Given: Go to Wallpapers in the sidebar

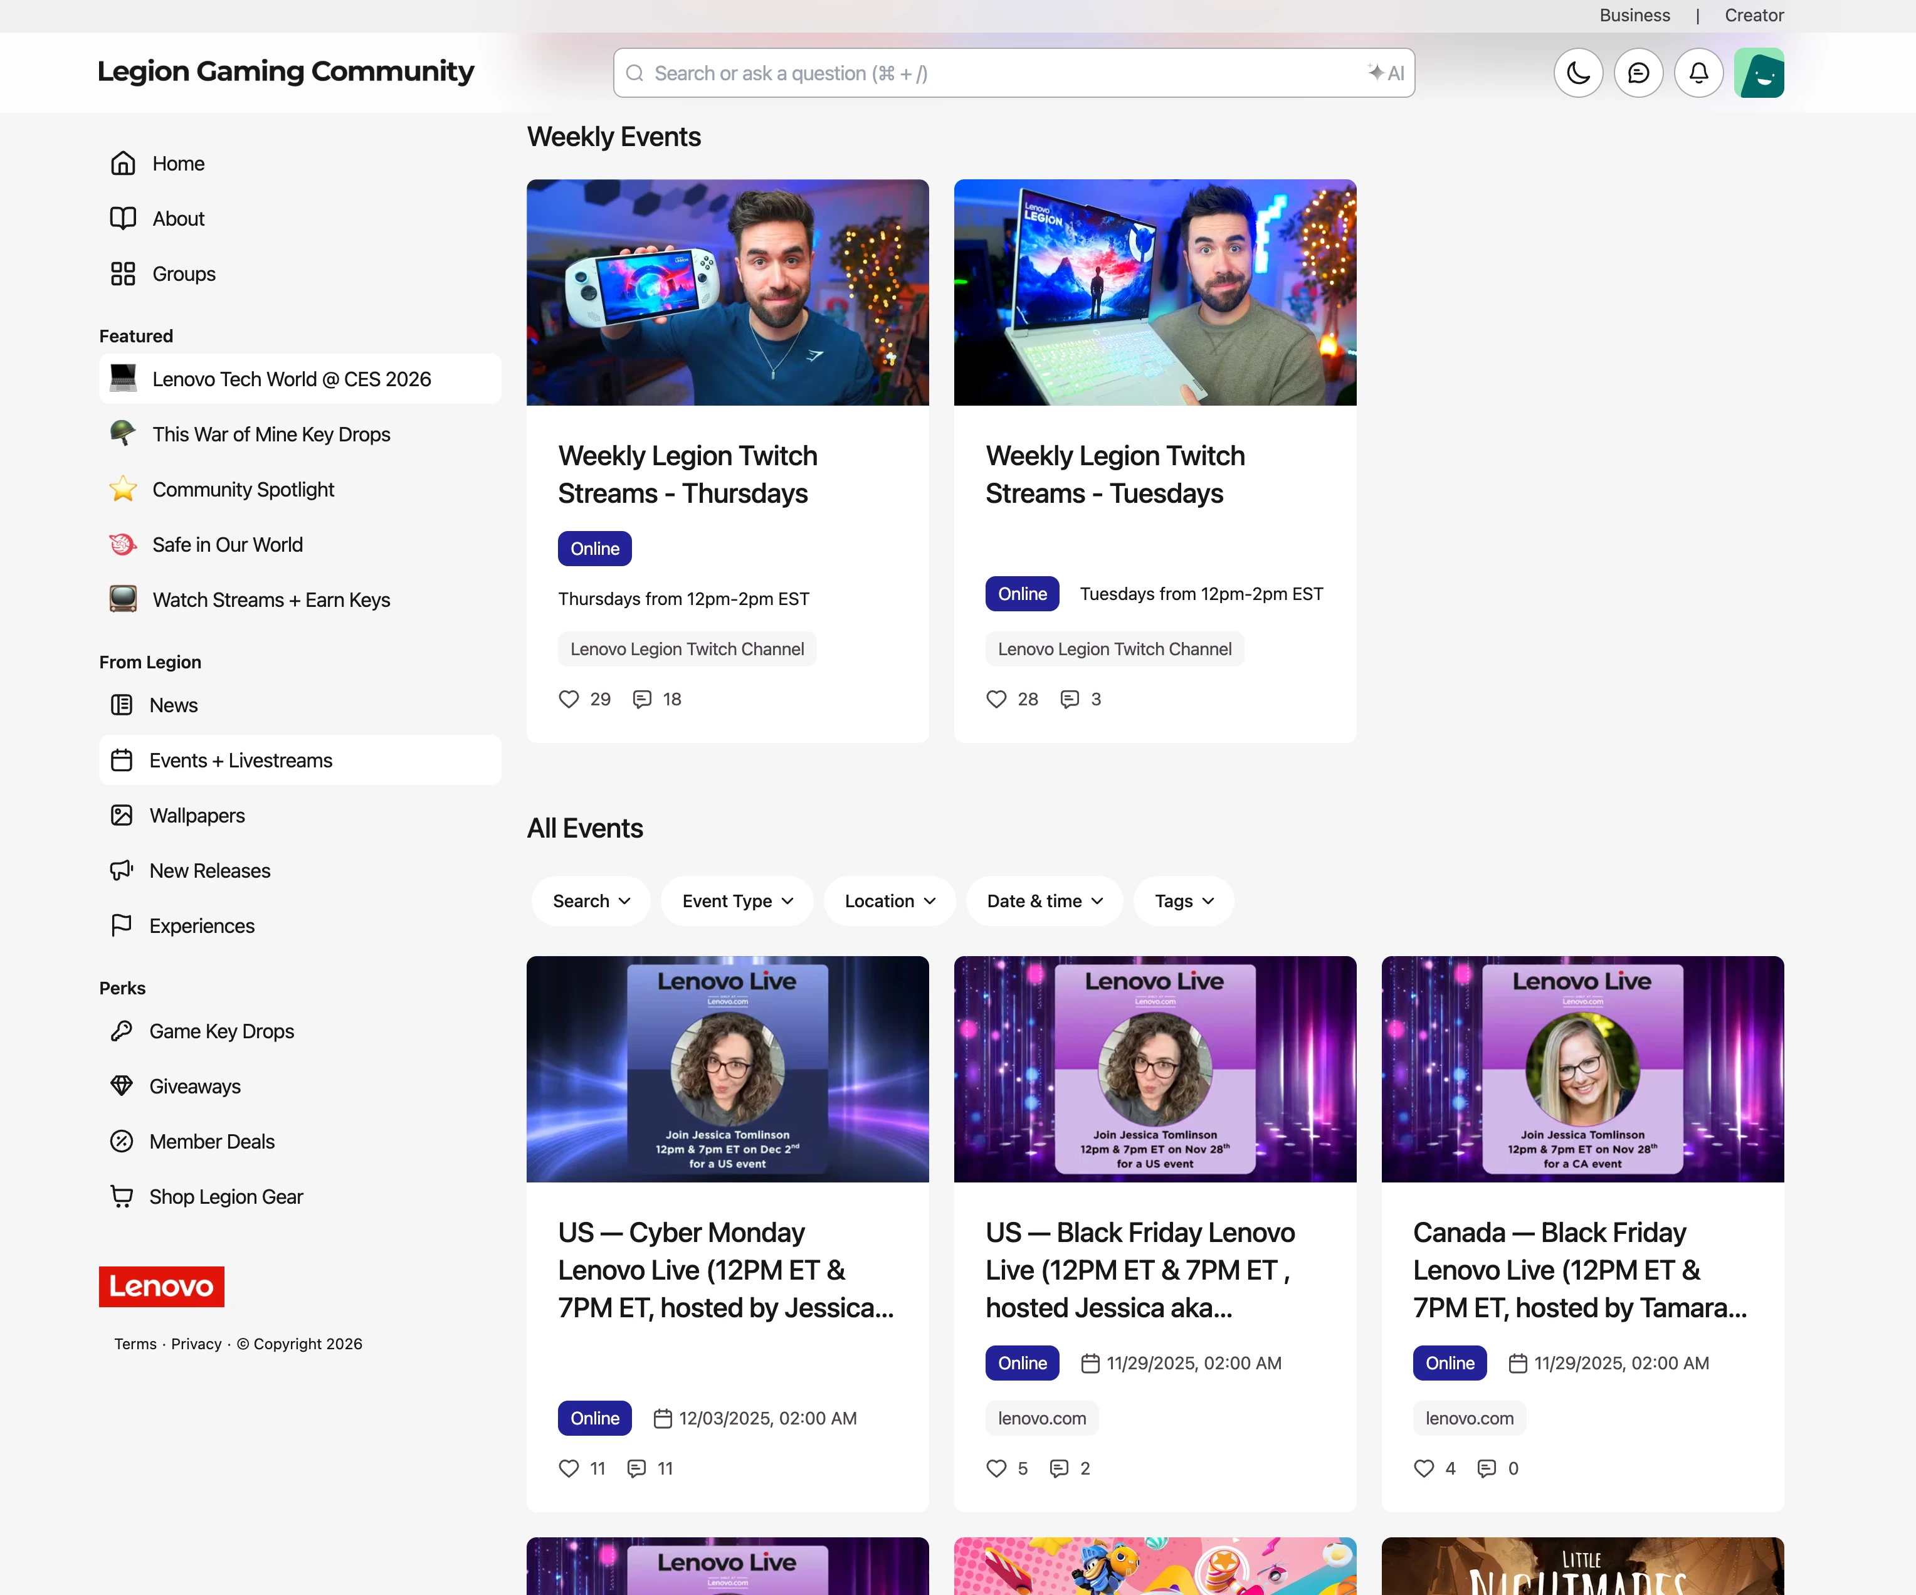Looking at the screenshot, I should (x=196, y=816).
